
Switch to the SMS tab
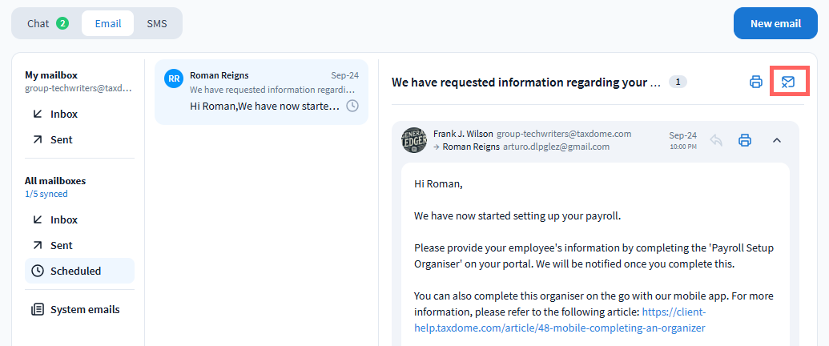click(x=157, y=23)
